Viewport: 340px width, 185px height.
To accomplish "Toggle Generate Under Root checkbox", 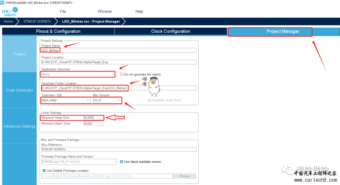I will point(150,100).
